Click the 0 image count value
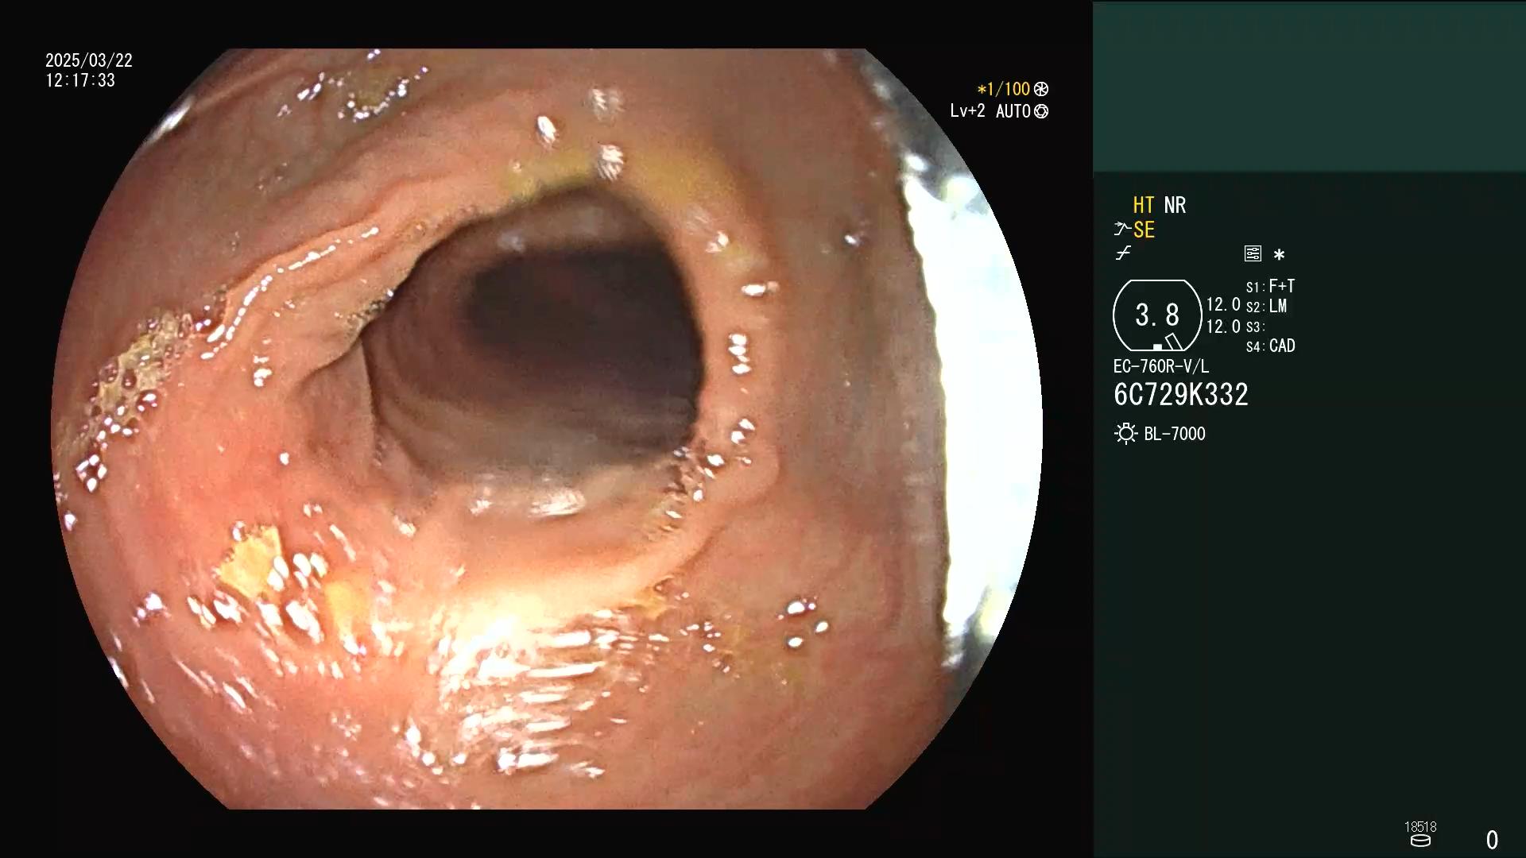This screenshot has height=858, width=1526. tap(1492, 840)
